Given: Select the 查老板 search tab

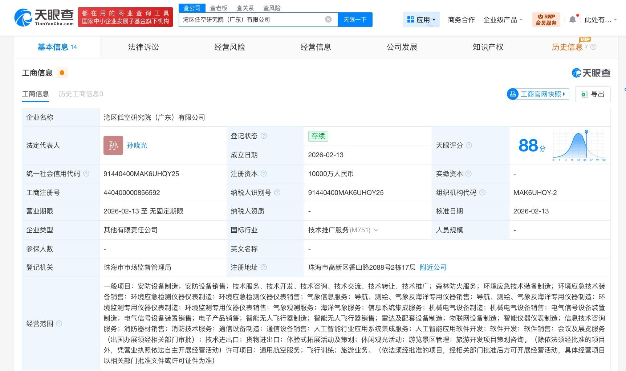Looking at the screenshot, I should (219, 8).
